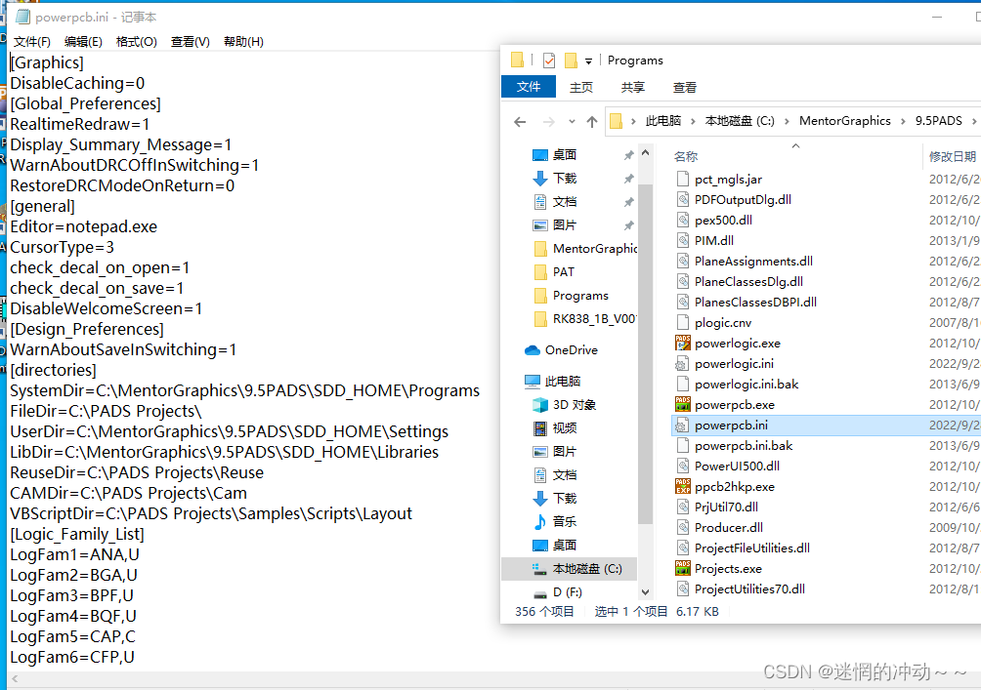Select 3D 对象 in navigation pane
Viewport: 981px width, 690px height.
click(574, 405)
